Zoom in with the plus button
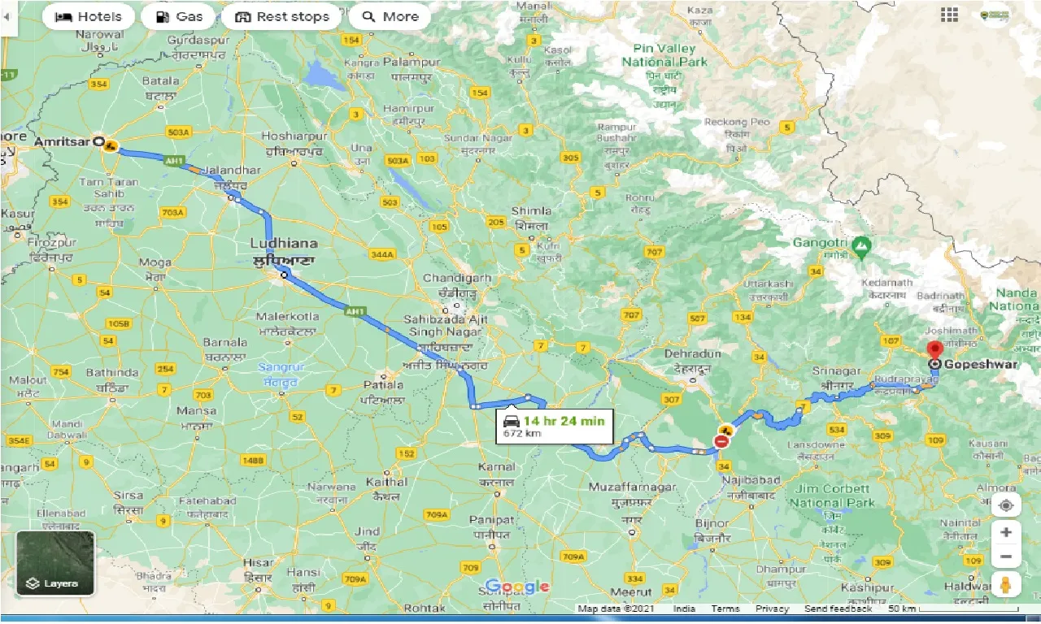Viewport: 1041px width, 624px height. click(1006, 532)
